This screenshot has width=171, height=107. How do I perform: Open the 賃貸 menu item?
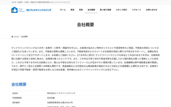72,10
